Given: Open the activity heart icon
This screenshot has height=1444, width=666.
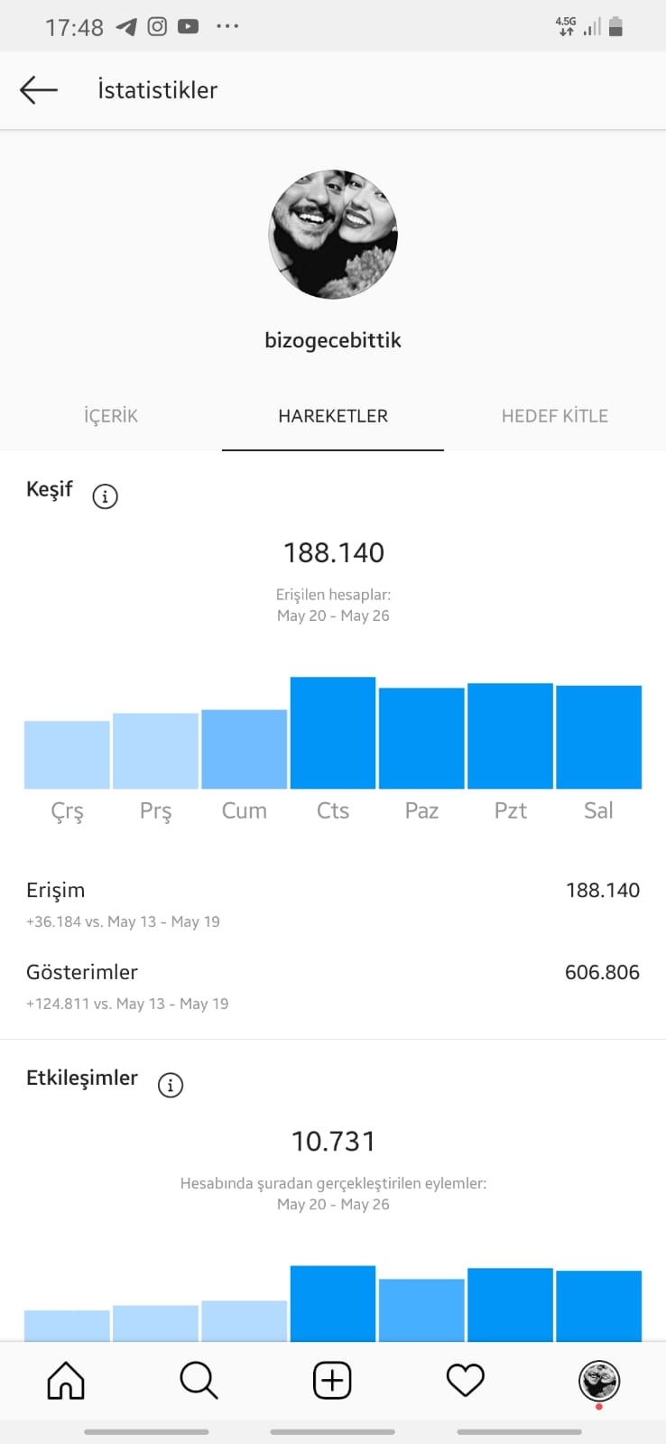Looking at the screenshot, I should pyautogui.click(x=466, y=1380).
